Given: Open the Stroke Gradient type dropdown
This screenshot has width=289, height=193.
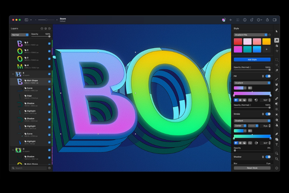Looking at the screenshot, I should pyautogui.click(x=252, y=121).
